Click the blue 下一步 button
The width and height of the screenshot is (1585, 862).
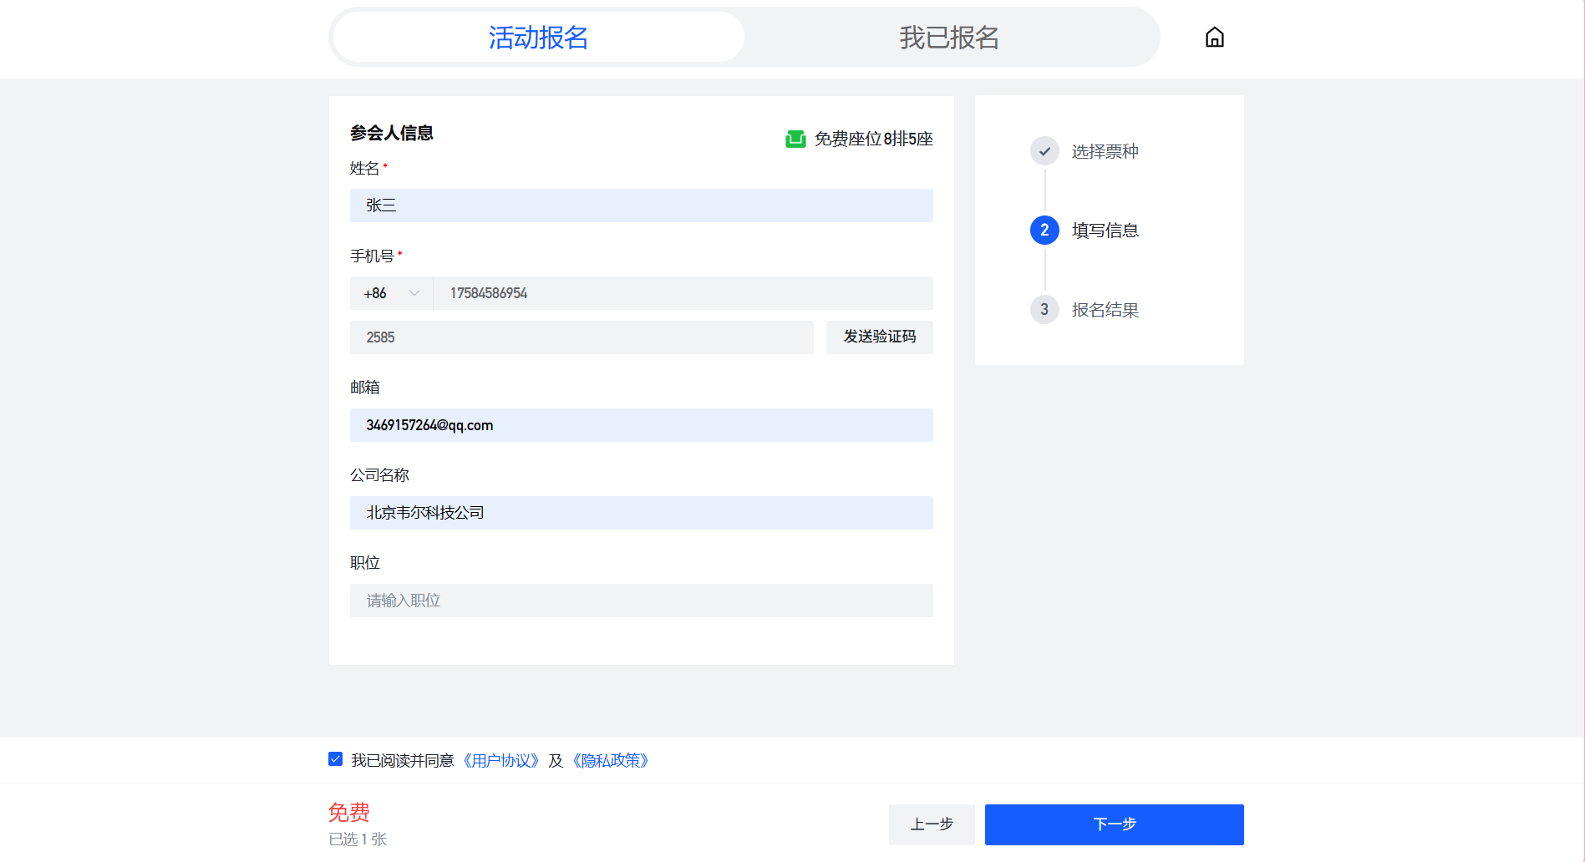[1115, 824]
